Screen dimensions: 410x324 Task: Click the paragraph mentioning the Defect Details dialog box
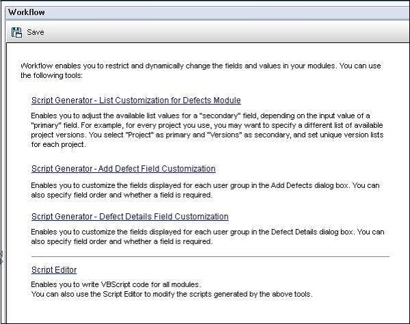(208, 237)
